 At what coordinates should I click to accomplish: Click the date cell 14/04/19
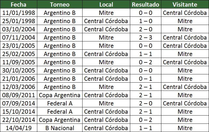[x=18, y=128]
